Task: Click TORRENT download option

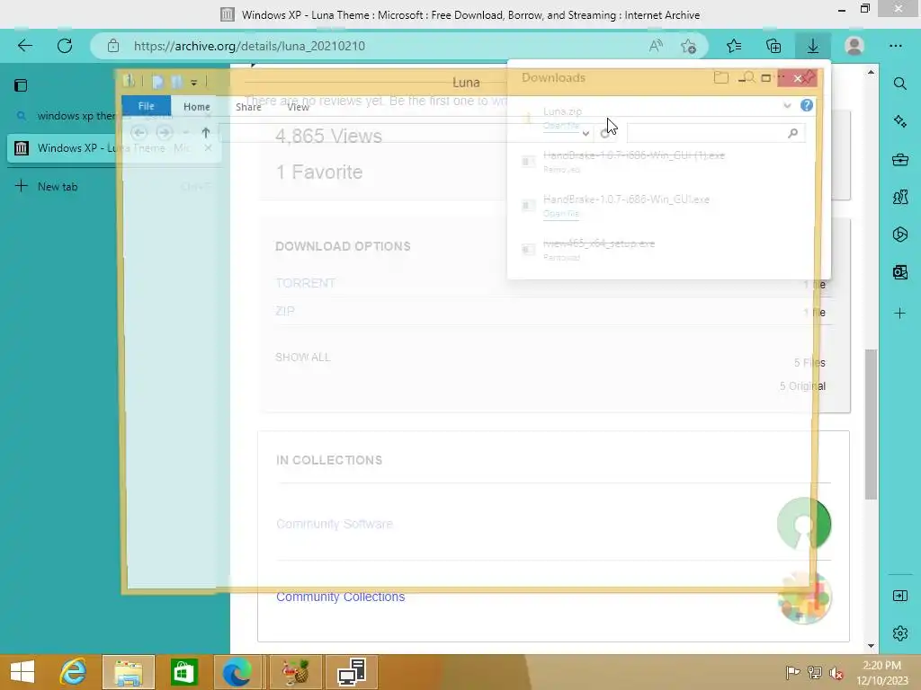Action: coord(306,283)
